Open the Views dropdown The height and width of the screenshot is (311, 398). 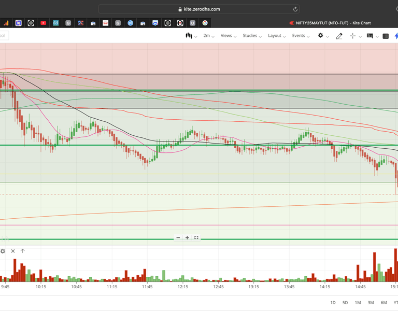(x=229, y=36)
